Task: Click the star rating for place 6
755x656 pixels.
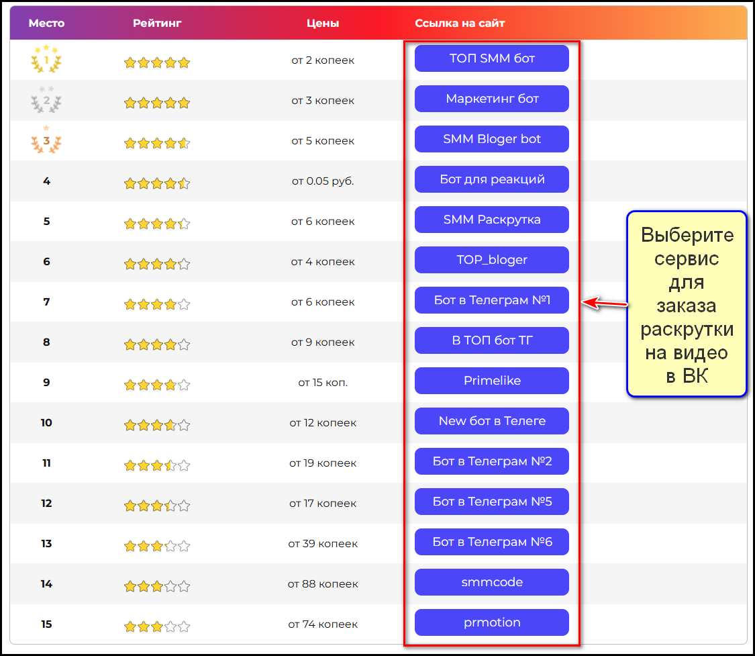Action: (x=157, y=264)
